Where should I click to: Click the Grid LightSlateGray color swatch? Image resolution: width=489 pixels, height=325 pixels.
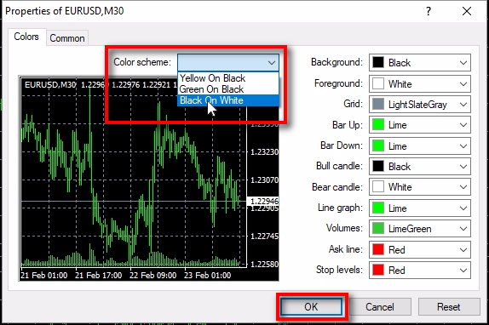pyautogui.click(x=378, y=105)
